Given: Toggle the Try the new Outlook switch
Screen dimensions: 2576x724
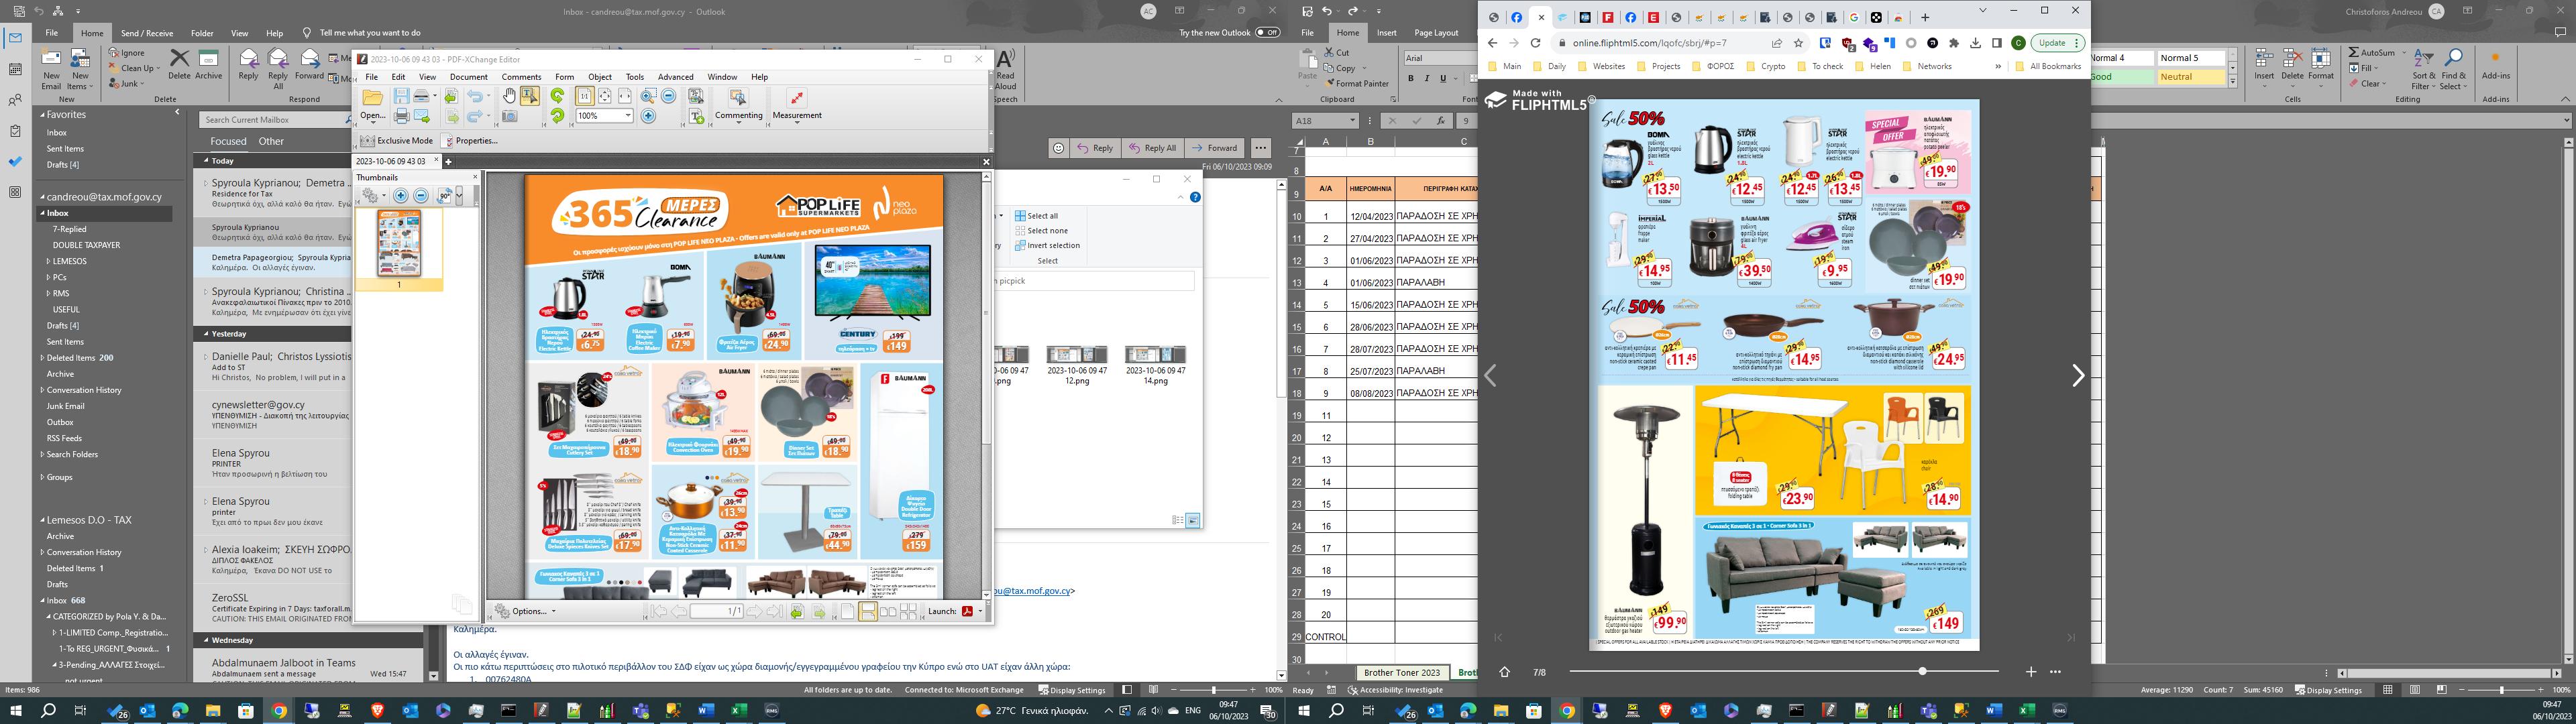Looking at the screenshot, I should pos(1267,32).
